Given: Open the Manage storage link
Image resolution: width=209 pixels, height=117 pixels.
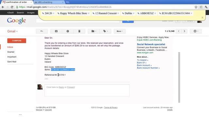Looking at the screenshot, I should [39, 110].
